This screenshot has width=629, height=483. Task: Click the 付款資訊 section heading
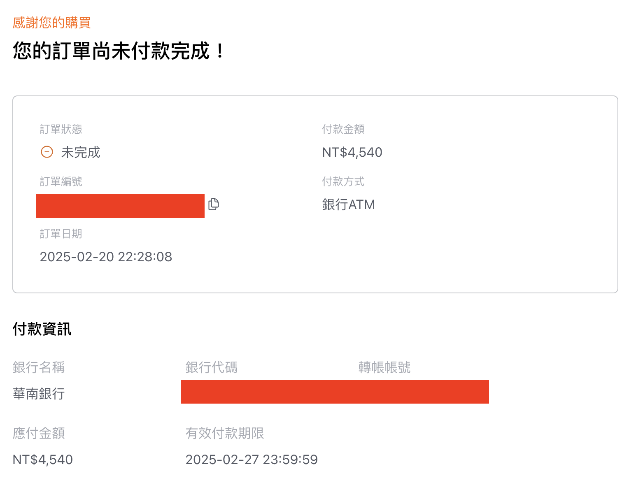(42, 329)
